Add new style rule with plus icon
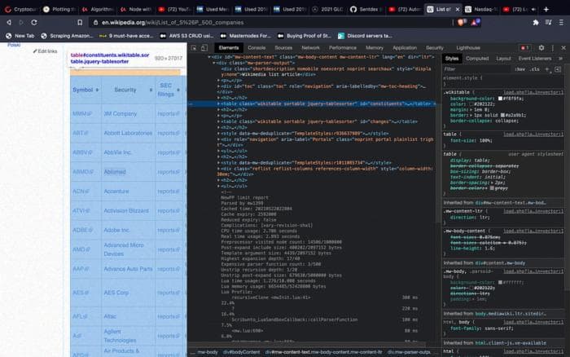 (x=547, y=69)
